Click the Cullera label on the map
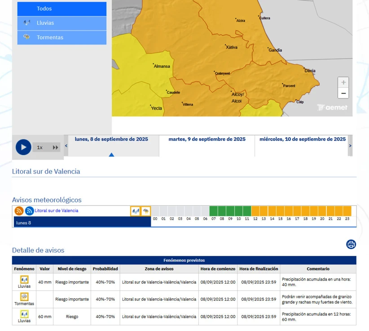The width and height of the screenshot is (369, 331). pyautogui.click(x=264, y=18)
